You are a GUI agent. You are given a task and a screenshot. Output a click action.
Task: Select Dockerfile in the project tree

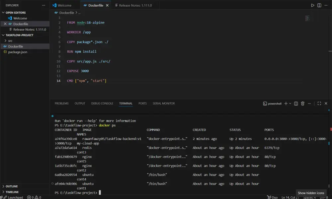25,46
